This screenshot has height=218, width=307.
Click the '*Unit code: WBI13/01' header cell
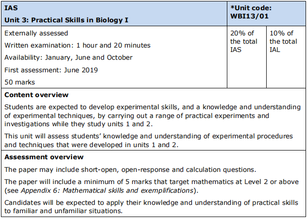266,14
